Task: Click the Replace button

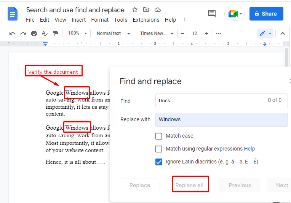Action: click(140, 185)
